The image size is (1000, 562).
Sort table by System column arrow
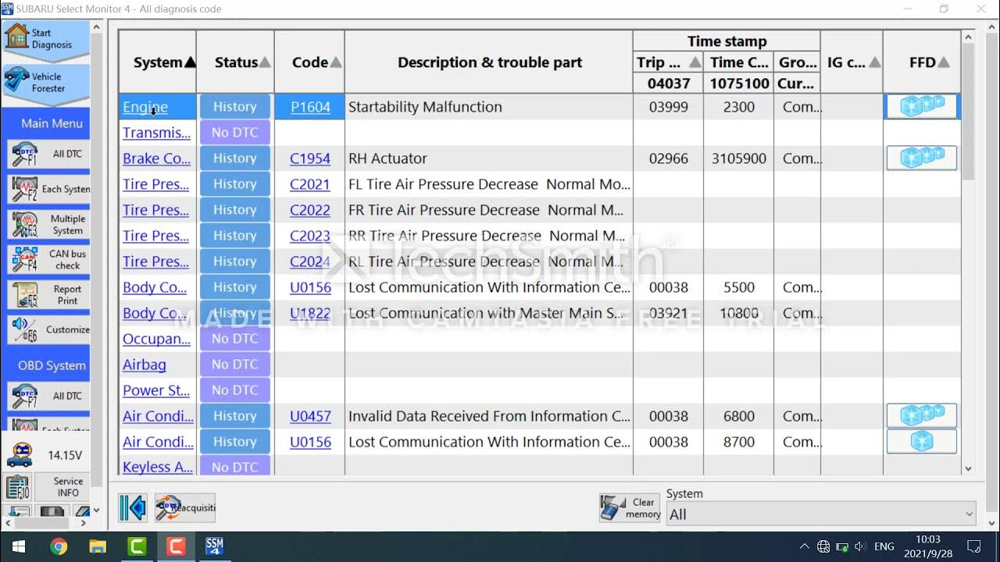click(x=189, y=62)
